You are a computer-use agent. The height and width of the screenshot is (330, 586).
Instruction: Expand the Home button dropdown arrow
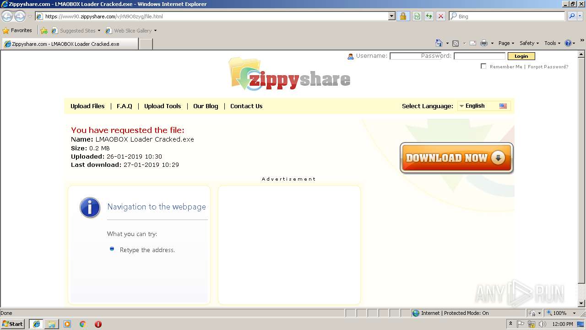447,43
